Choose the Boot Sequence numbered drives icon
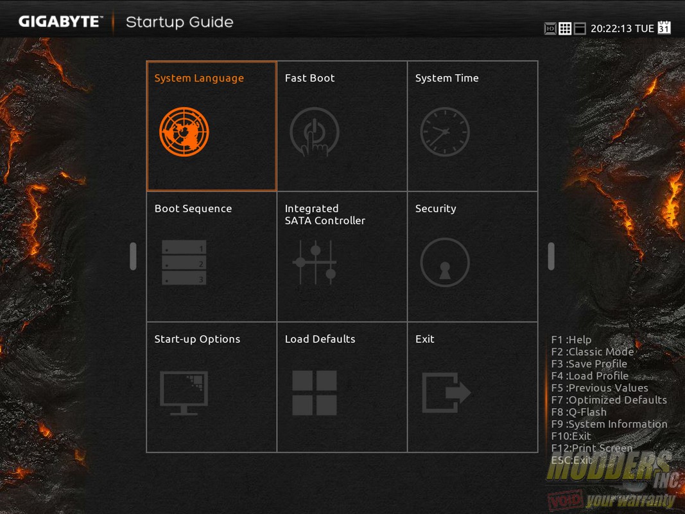Screen dimensions: 685x514 [184, 262]
